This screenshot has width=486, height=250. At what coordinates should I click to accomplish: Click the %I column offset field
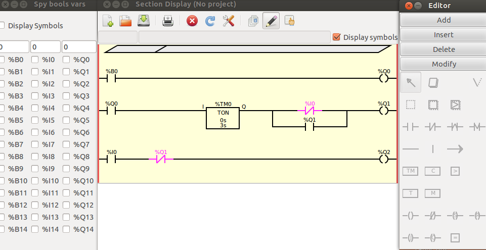[x=45, y=47]
